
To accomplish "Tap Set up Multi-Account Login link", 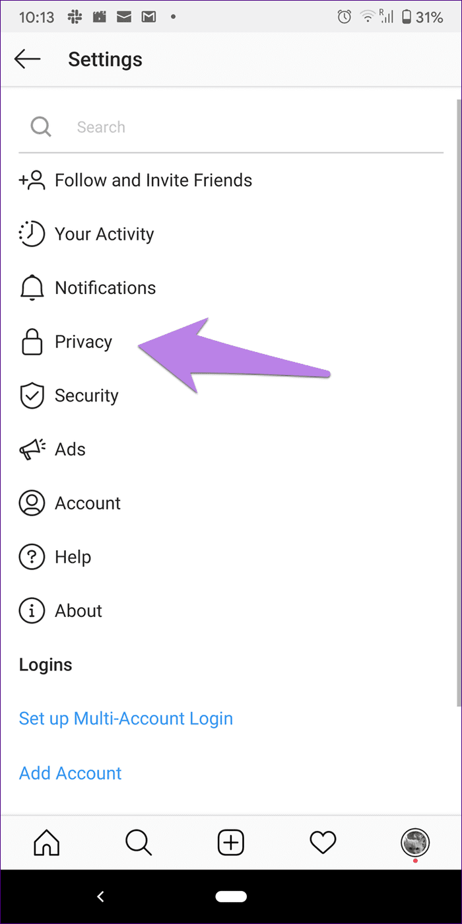I will (x=126, y=719).
